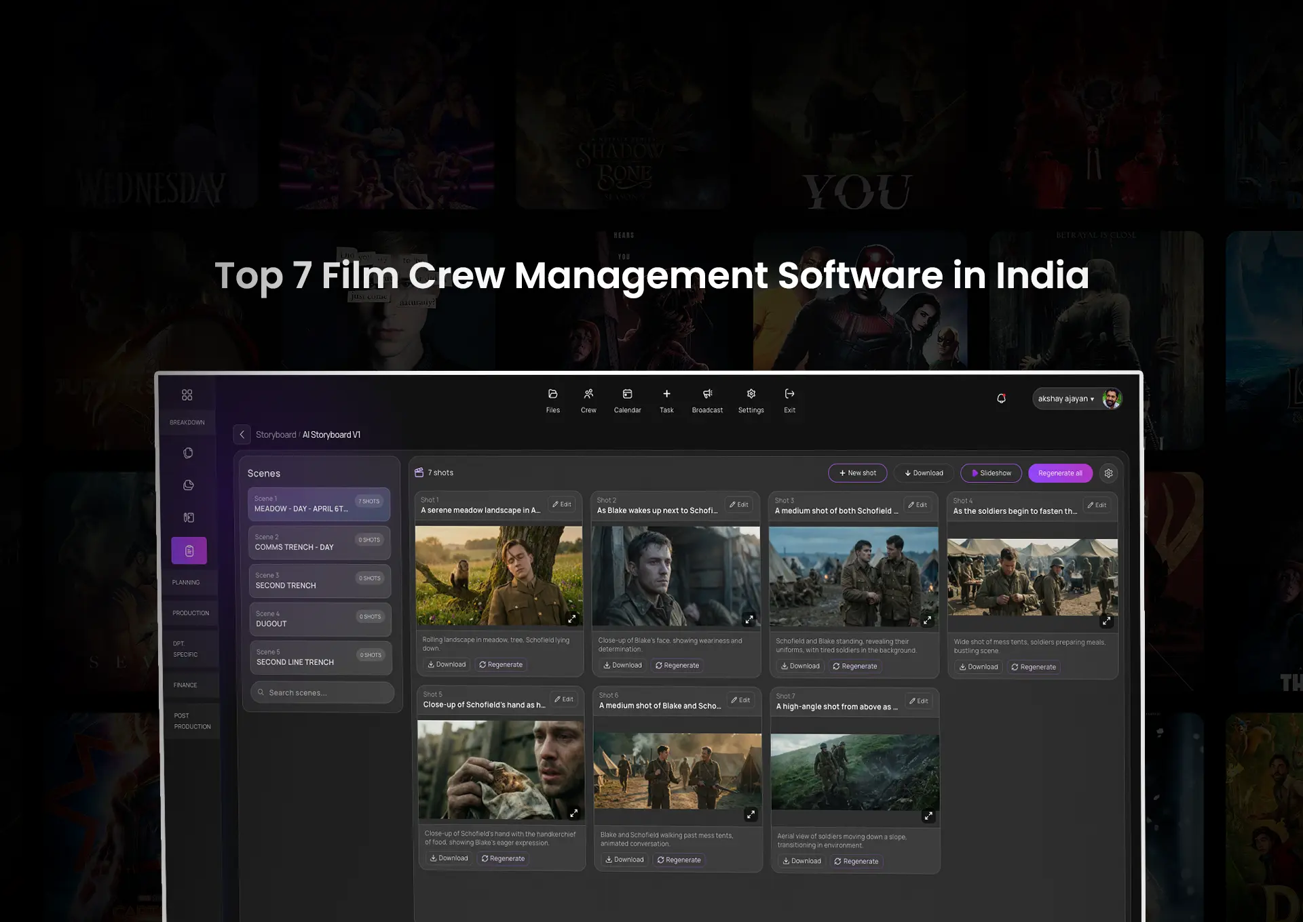Regenerate Shot 1

[x=501, y=664]
